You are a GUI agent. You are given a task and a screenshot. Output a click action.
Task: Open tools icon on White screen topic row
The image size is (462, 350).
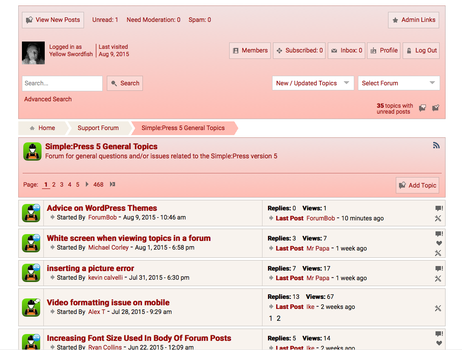[x=438, y=253]
